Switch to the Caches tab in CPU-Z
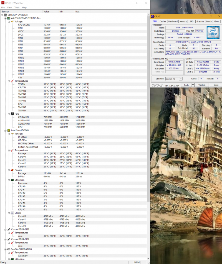Viewport: 222px width, 264px height. [x=163, y=22]
